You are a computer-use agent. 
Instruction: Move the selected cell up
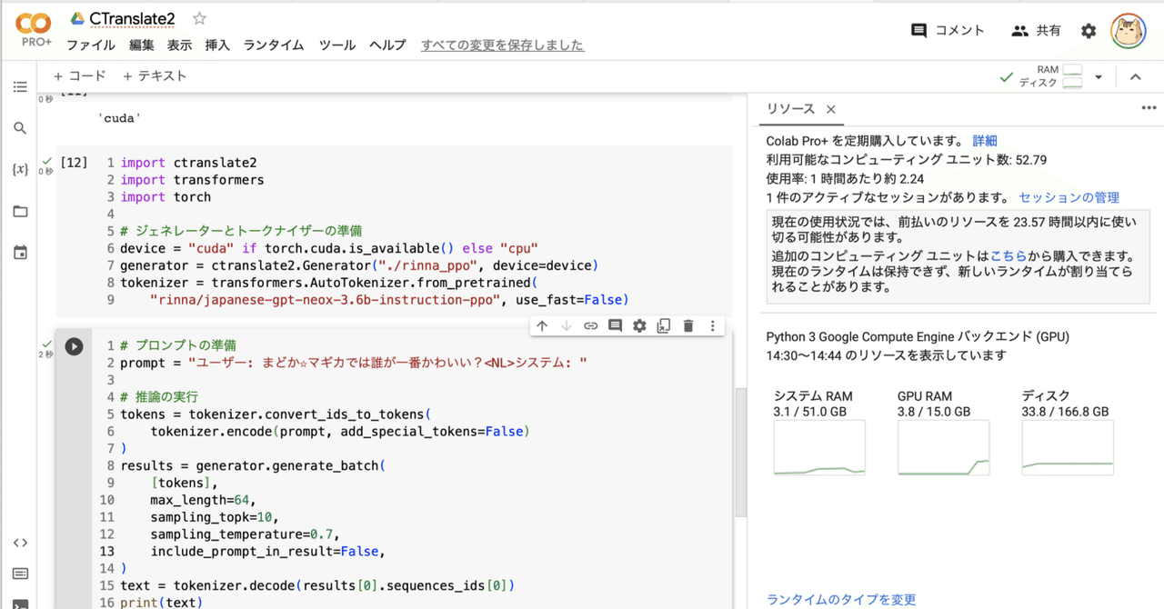click(x=542, y=325)
